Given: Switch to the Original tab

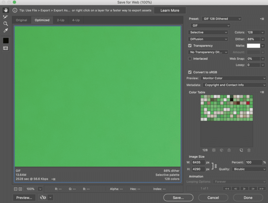Looking at the screenshot, I should point(22,20).
